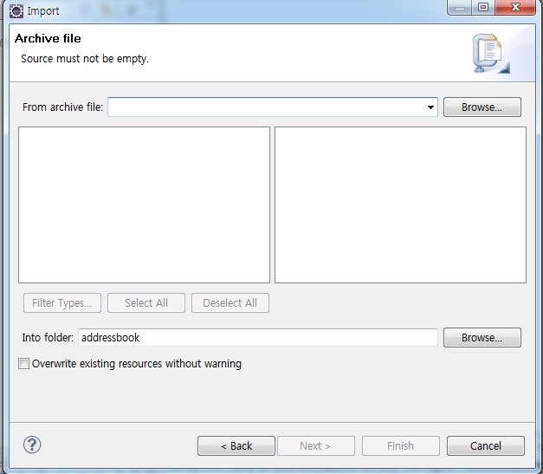Image resolution: width=543 pixels, height=474 pixels.
Task: Click the Eclipse icon in the title bar
Action: click(x=16, y=11)
